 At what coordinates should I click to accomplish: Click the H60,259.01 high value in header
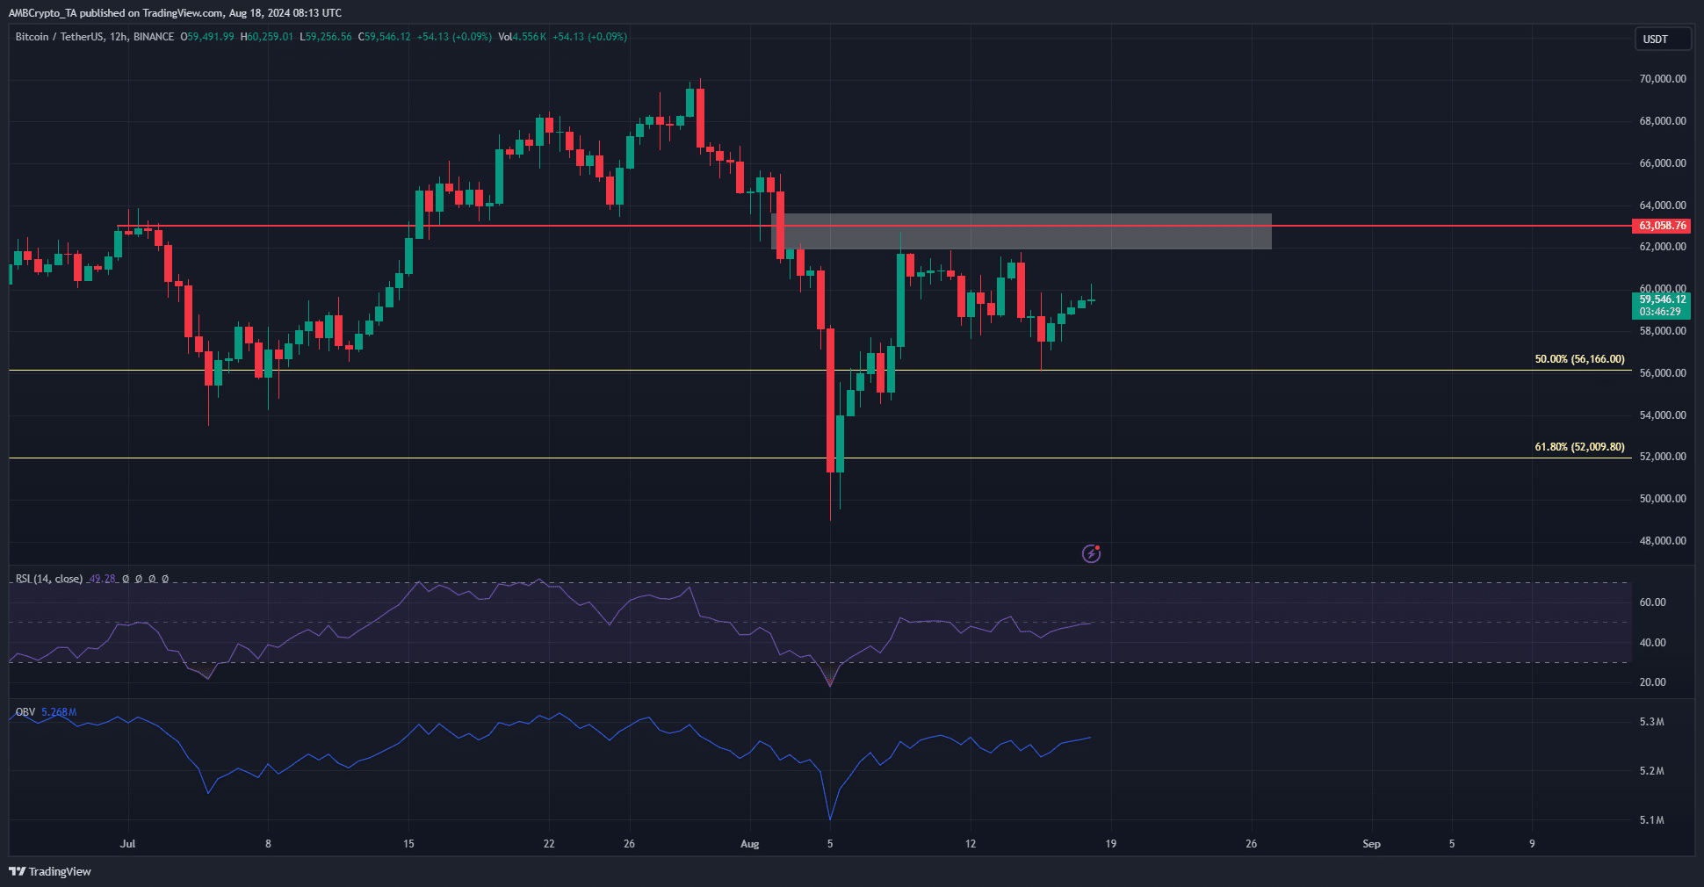pyautogui.click(x=267, y=37)
